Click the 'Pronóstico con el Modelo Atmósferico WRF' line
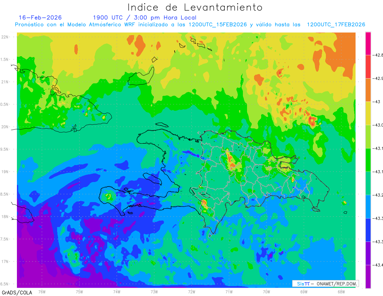Screen dimensions: 383x296 tap(190, 25)
